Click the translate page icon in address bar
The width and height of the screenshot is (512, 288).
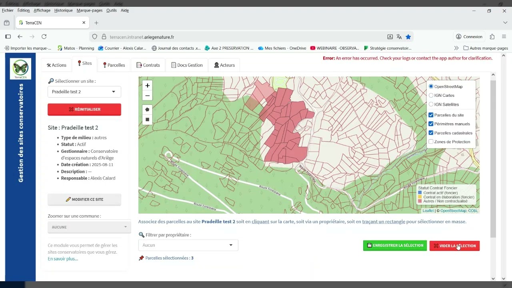pos(399,37)
